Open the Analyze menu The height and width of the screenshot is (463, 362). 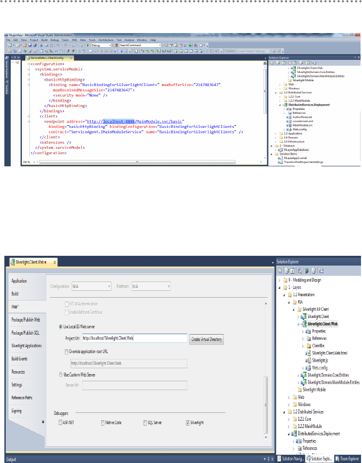tap(129, 40)
